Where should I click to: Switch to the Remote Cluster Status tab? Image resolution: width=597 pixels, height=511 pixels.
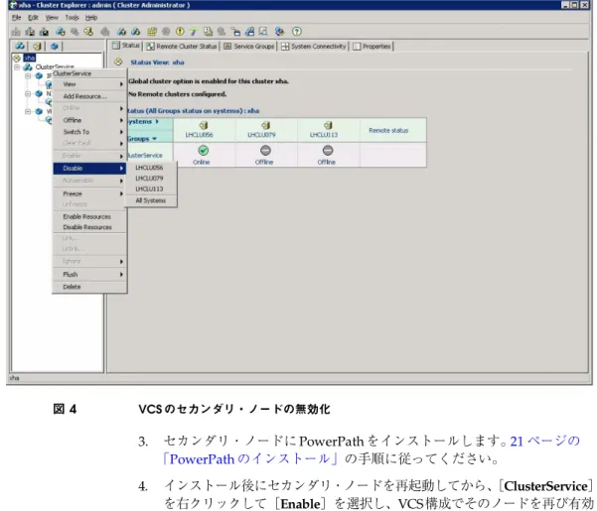[182, 46]
